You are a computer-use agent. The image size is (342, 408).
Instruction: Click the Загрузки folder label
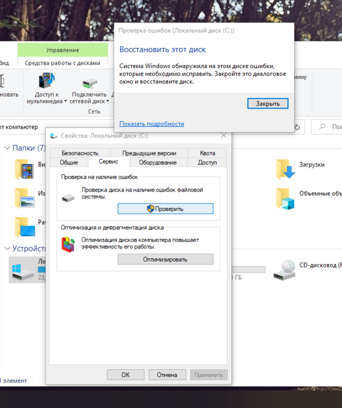click(x=312, y=165)
